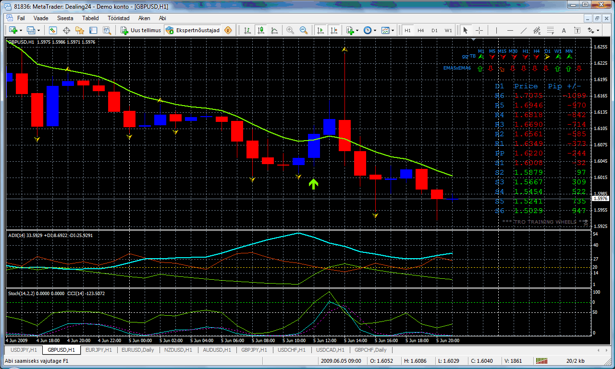Select the Horizontal Line drawing tool

(510, 30)
